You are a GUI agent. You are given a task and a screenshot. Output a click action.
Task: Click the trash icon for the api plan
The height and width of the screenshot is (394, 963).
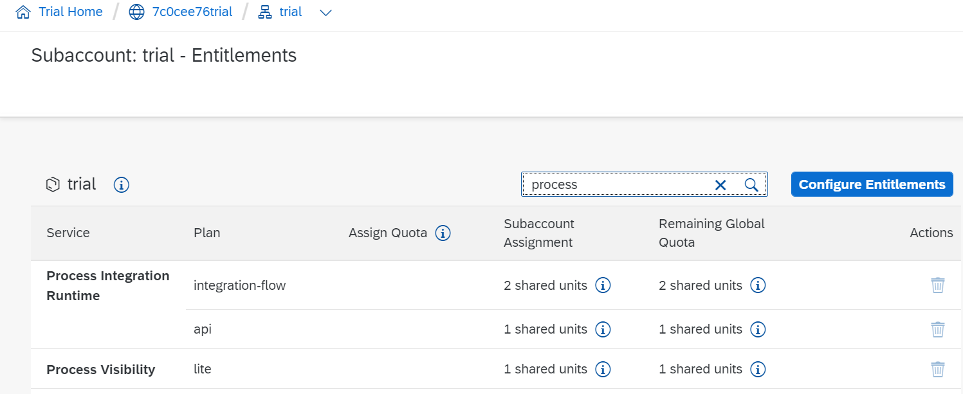[x=937, y=328]
